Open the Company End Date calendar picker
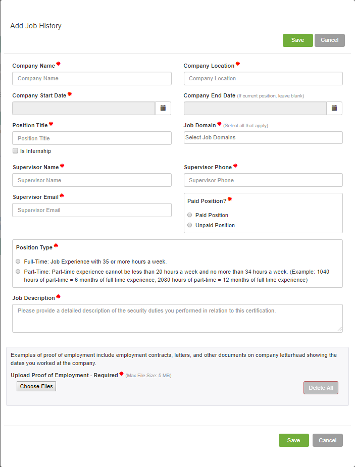This screenshot has height=467, width=355. click(334, 108)
